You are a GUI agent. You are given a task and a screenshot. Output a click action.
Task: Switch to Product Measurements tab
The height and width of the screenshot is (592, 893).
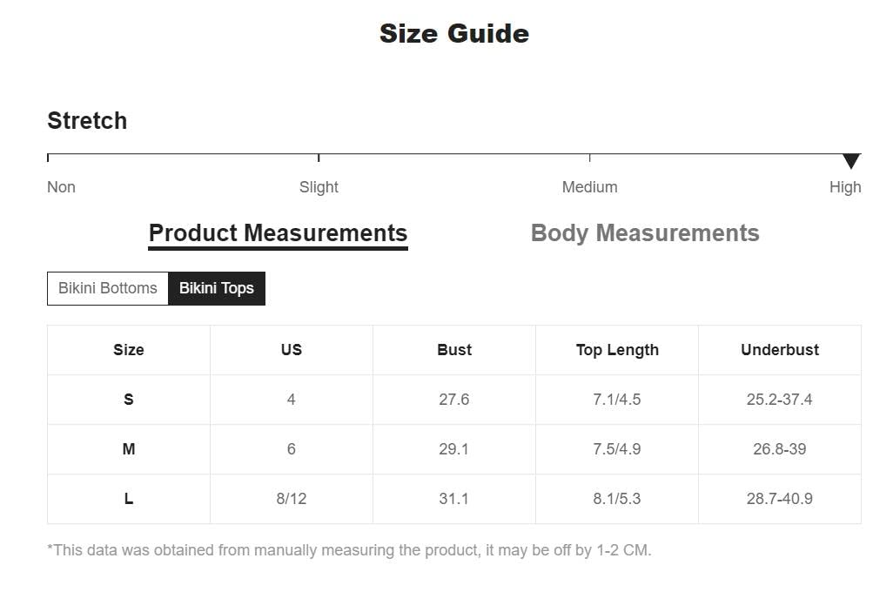[x=278, y=233]
